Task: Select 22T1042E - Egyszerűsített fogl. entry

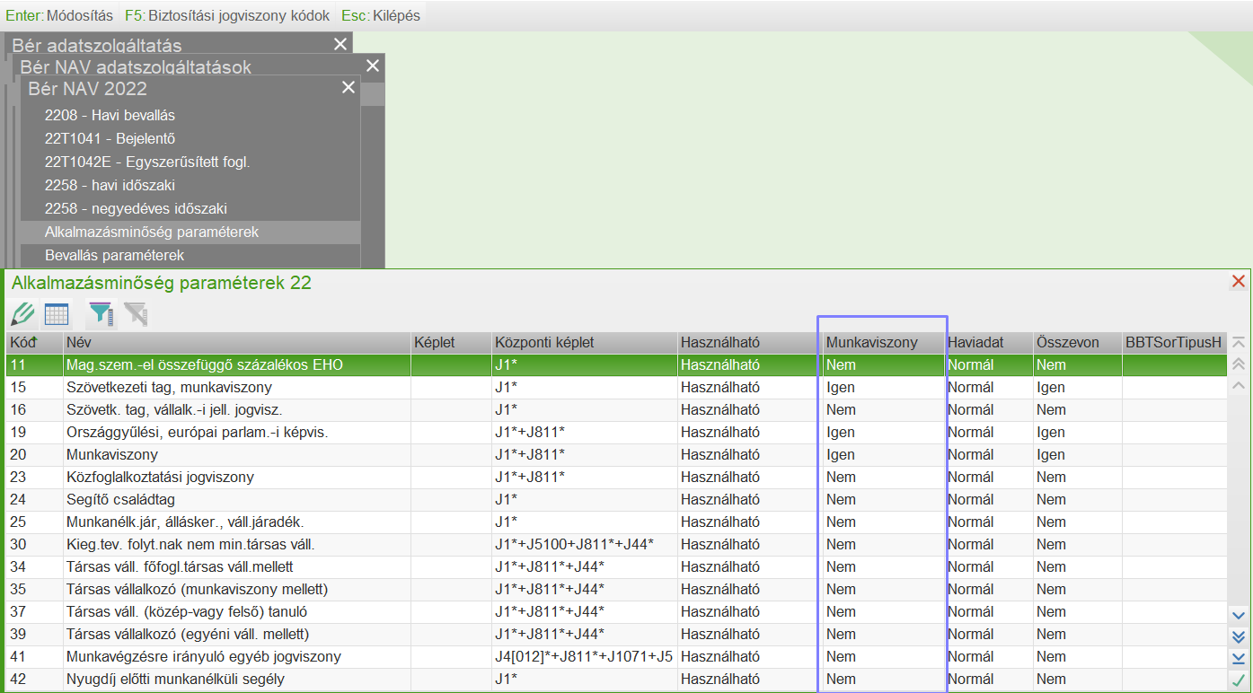Action: pyautogui.click(x=190, y=162)
